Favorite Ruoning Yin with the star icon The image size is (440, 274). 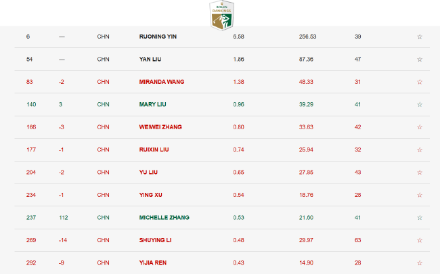(420, 37)
